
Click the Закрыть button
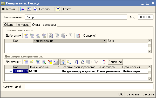(148, 94)
